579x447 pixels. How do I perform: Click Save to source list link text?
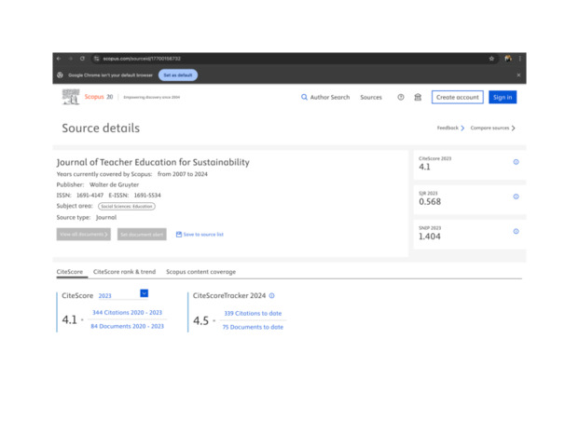coord(203,234)
